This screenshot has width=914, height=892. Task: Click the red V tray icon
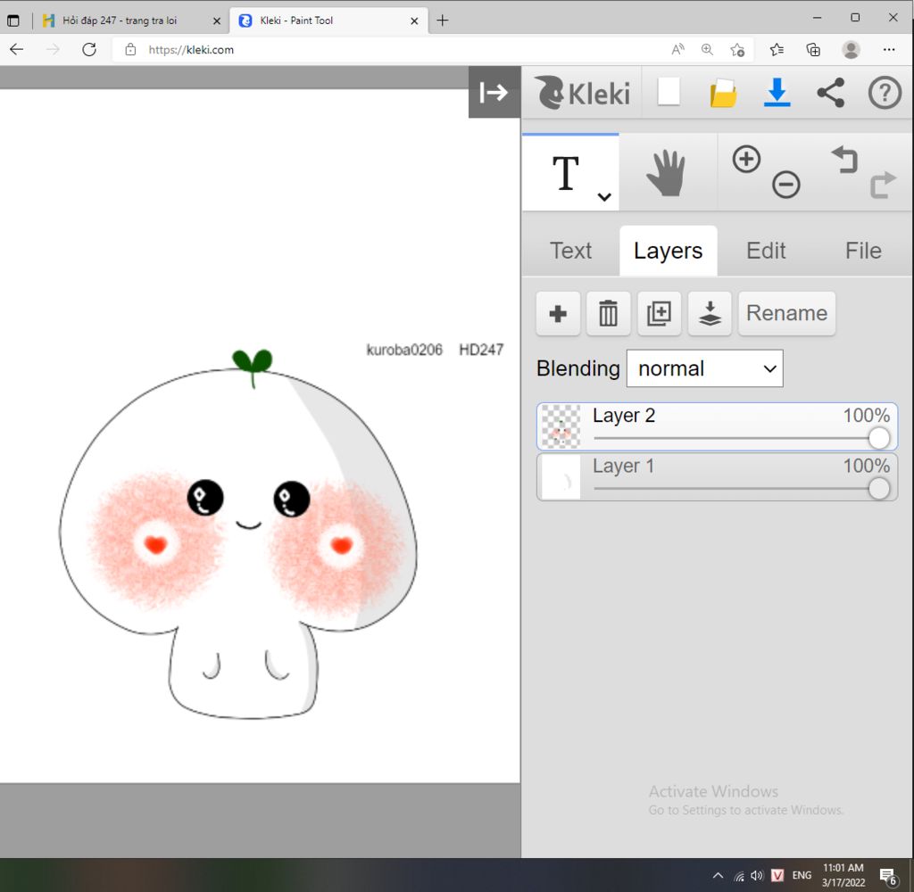[777, 875]
